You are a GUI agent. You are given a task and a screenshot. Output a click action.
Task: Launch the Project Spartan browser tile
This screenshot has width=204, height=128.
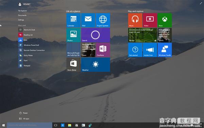click(x=103, y=20)
